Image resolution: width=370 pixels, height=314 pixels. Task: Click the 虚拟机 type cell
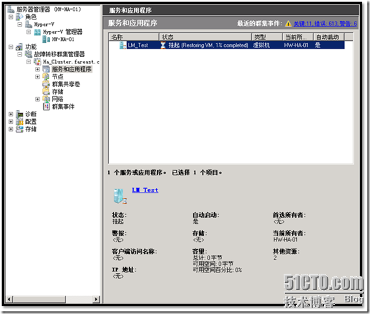pyautogui.click(x=261, y=45)
